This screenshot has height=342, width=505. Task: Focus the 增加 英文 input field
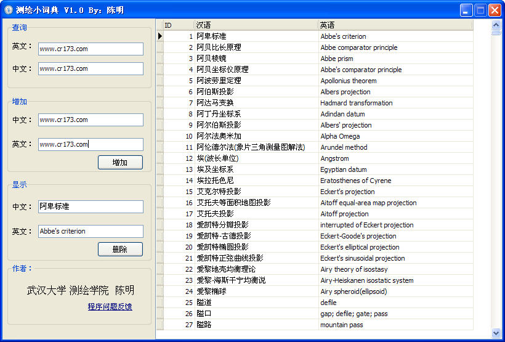[x=91, y=144]
